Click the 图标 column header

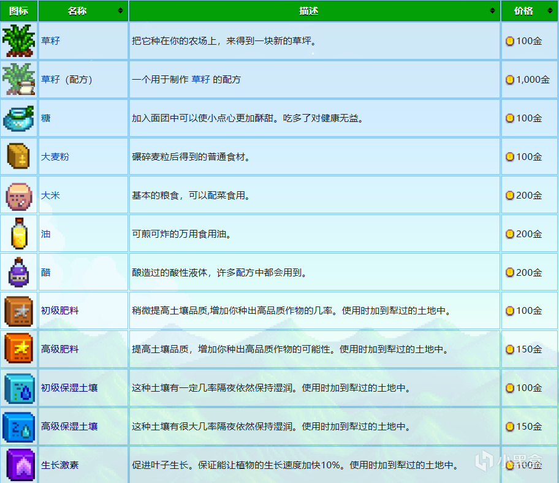click(18, 11)
